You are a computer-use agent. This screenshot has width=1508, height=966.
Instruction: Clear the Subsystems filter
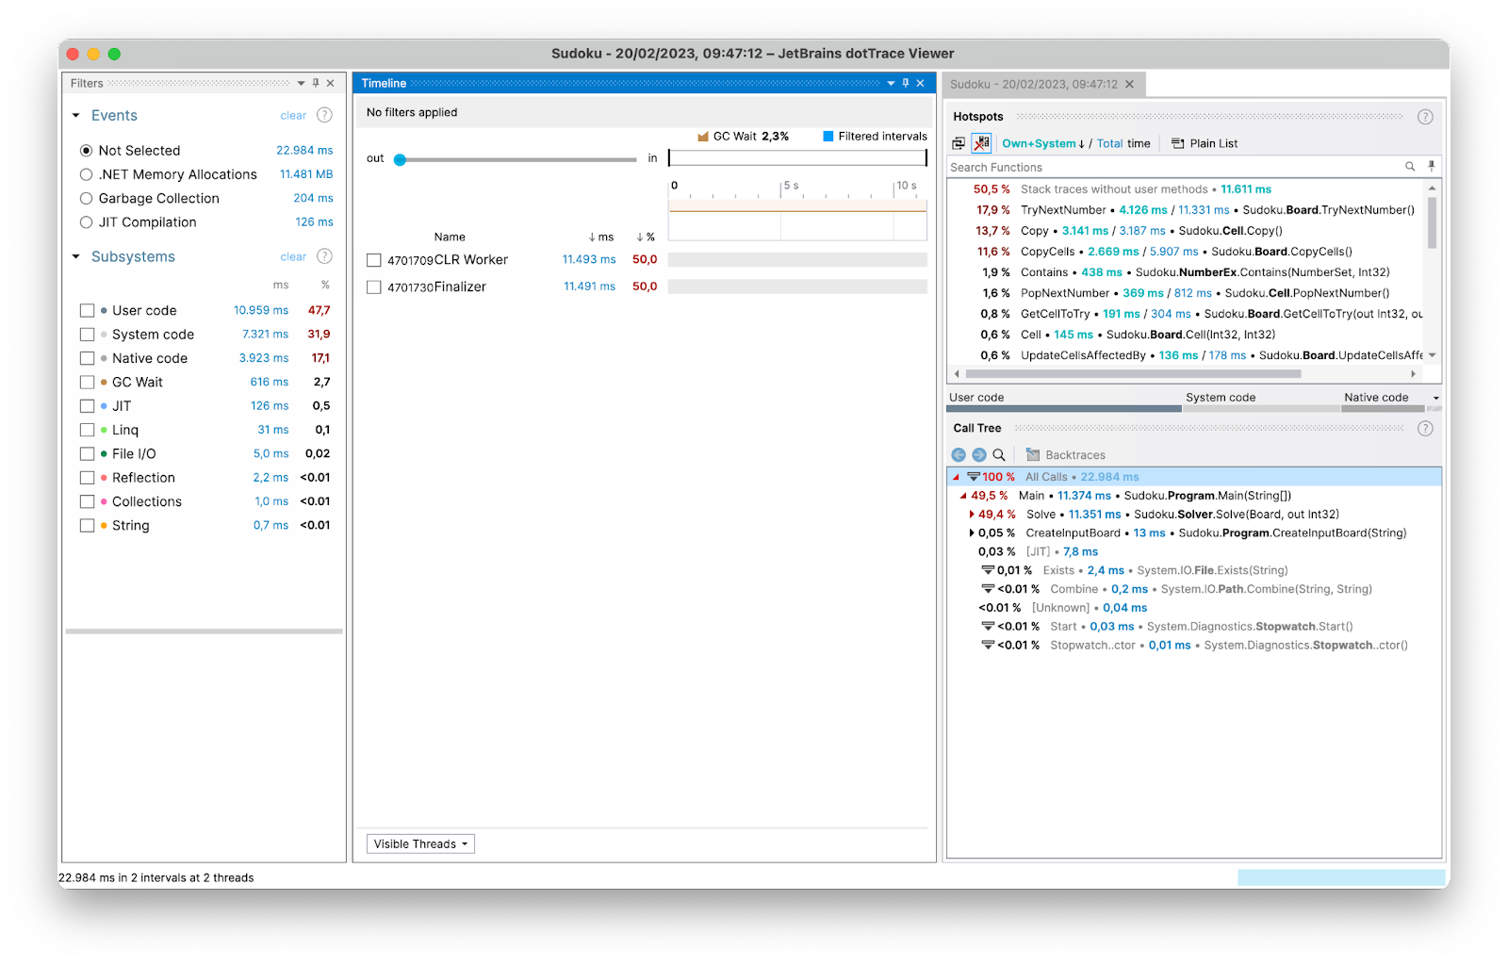pos(293,257)
